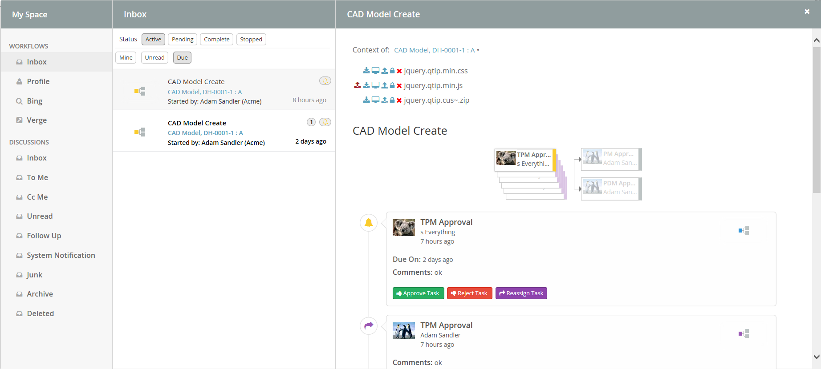
Task: Click the purple reassign arrow timeline icon
Action: coord(369,326)
